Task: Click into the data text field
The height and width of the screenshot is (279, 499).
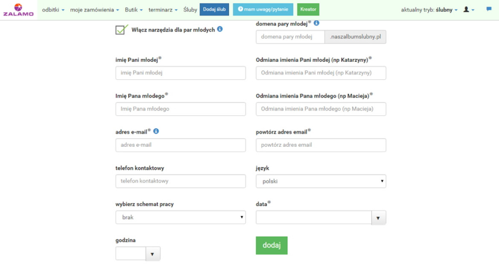Action: click(x=313, y=218)
